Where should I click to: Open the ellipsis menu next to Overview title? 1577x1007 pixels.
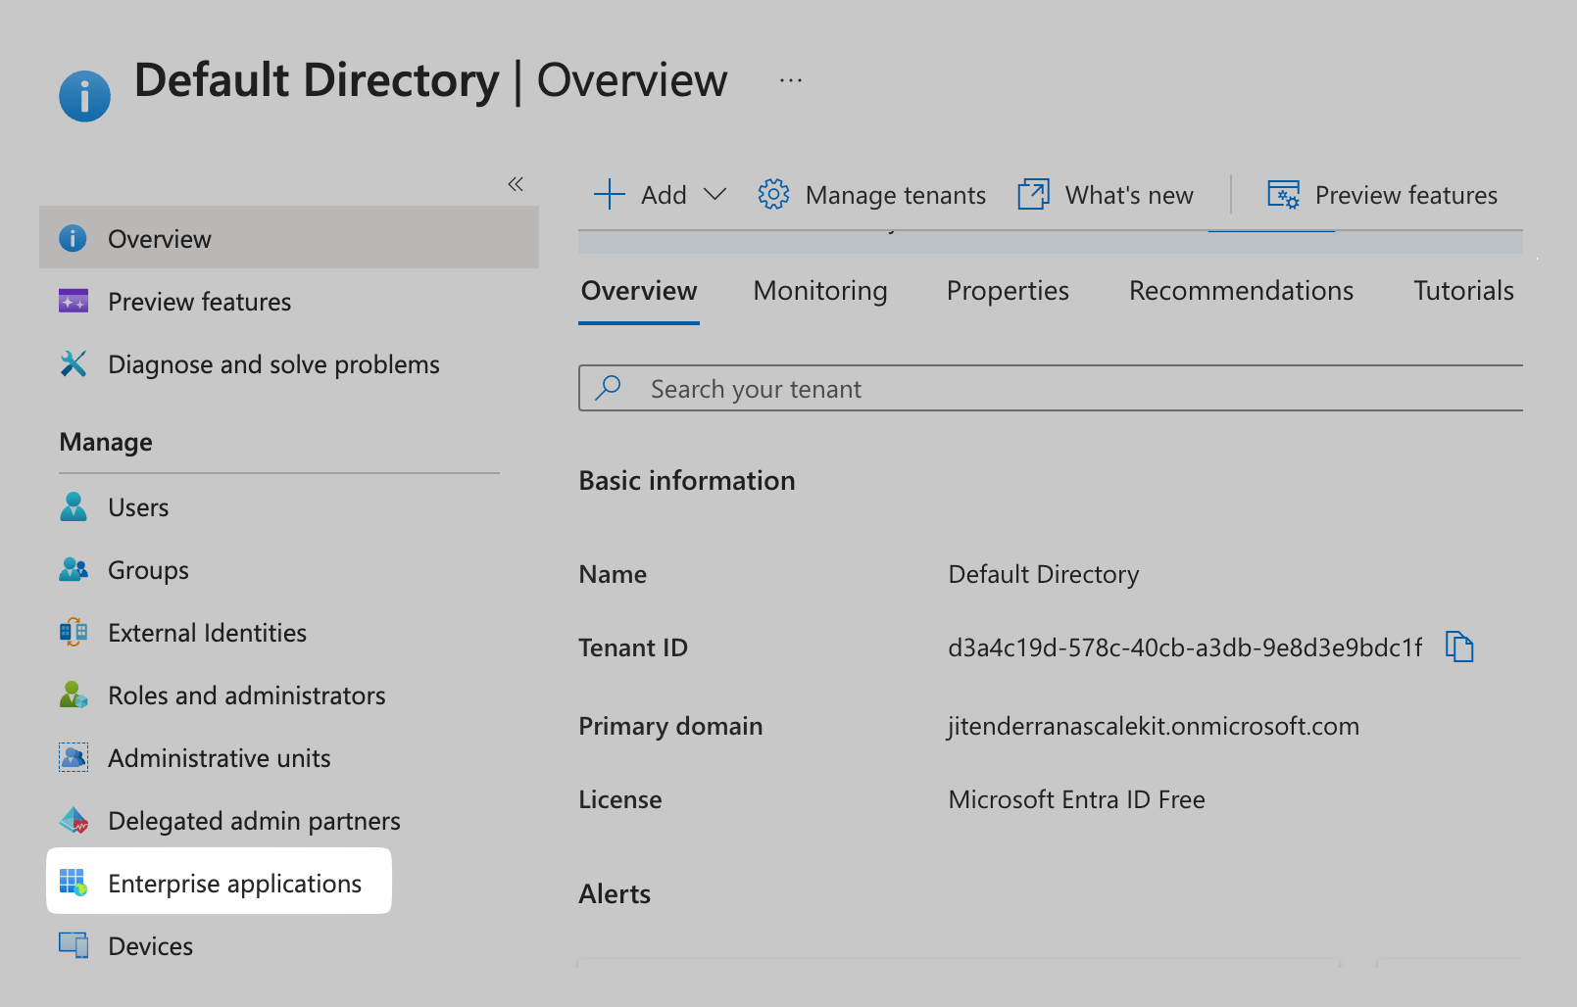[789, 80]
